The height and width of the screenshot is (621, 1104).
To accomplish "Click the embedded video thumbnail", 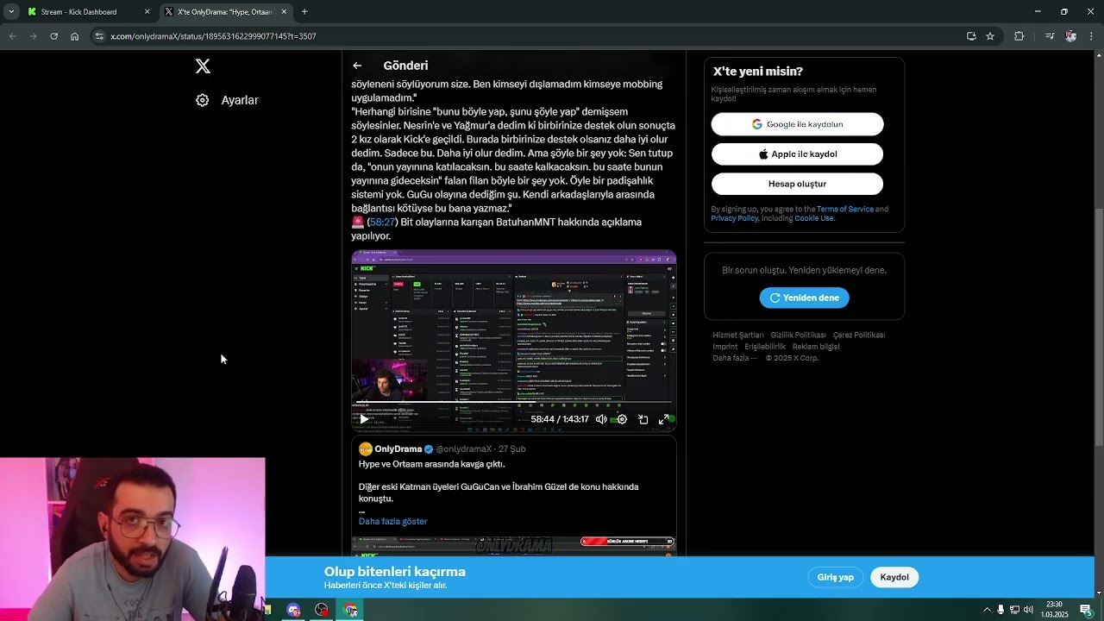I will (x=514, y=341).
